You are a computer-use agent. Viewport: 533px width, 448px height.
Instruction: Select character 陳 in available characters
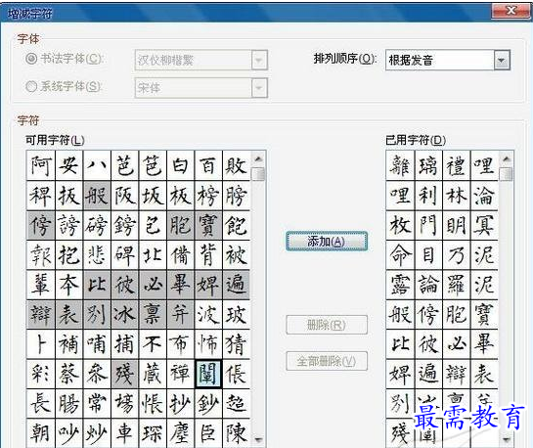(237, 433)
